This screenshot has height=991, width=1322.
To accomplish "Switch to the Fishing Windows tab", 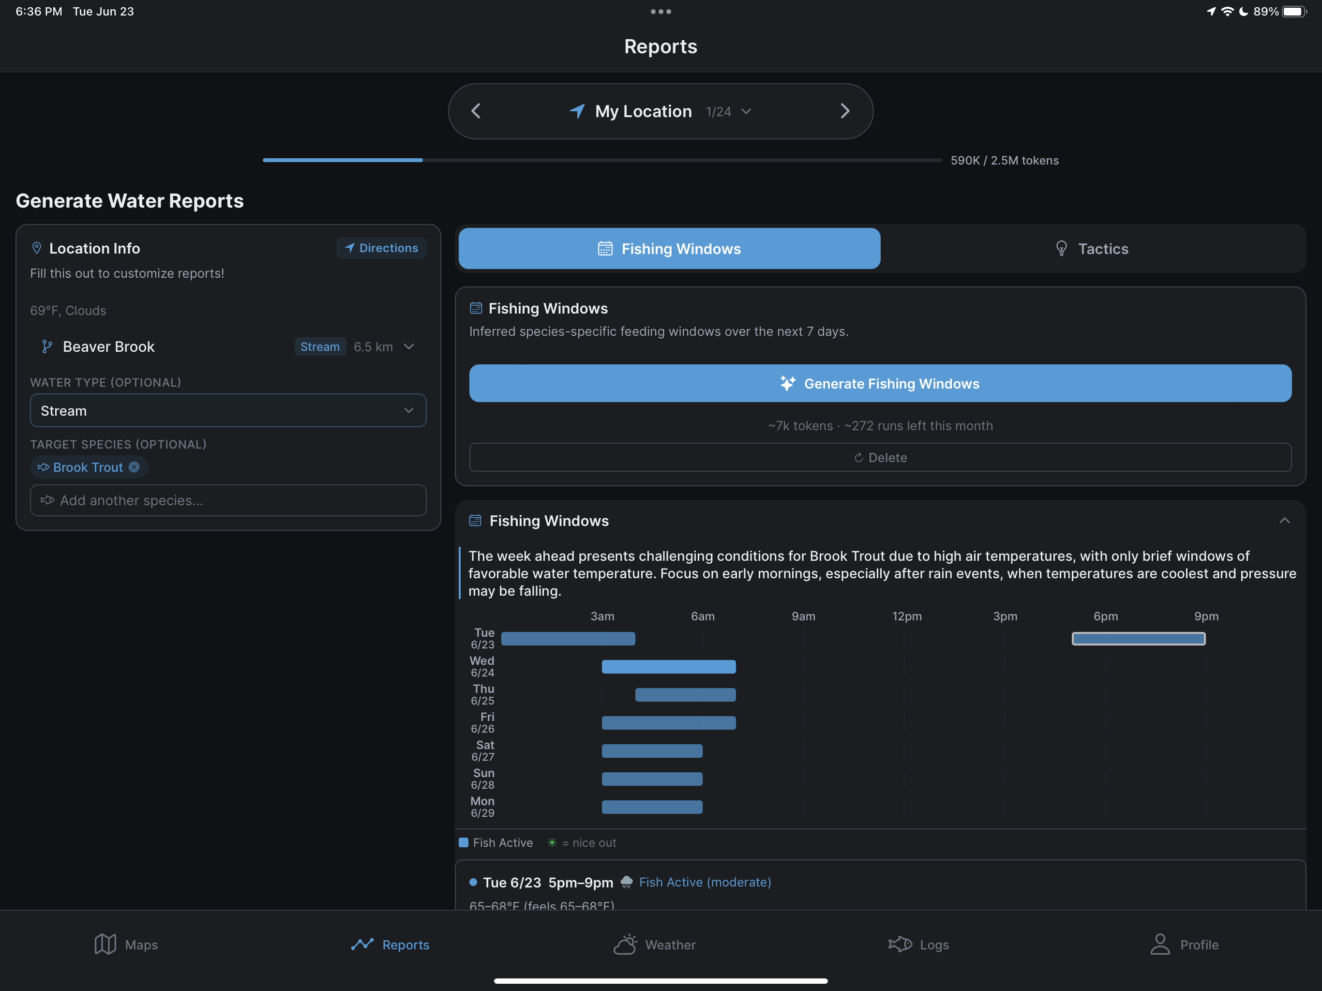I will point(669,249).
